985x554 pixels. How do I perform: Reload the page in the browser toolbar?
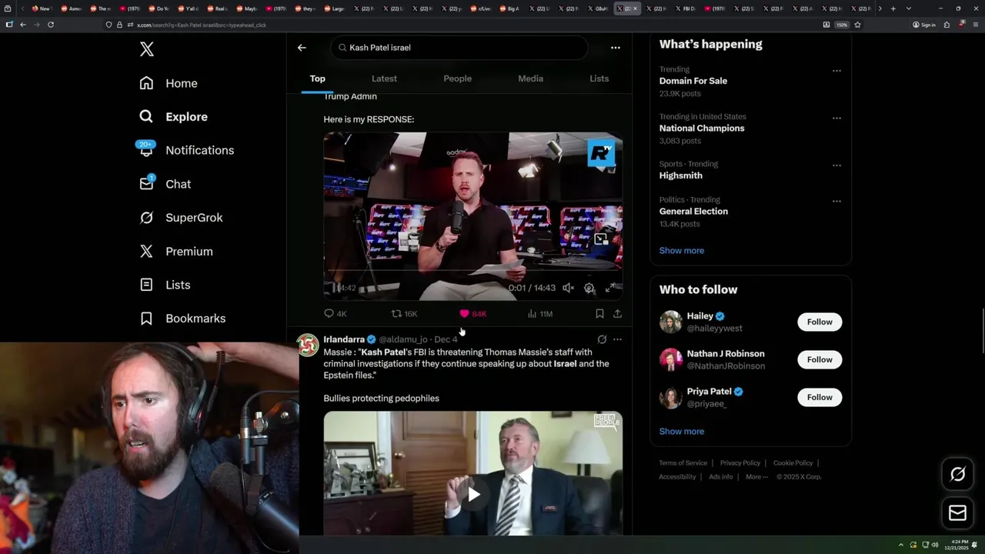(51, 25)
